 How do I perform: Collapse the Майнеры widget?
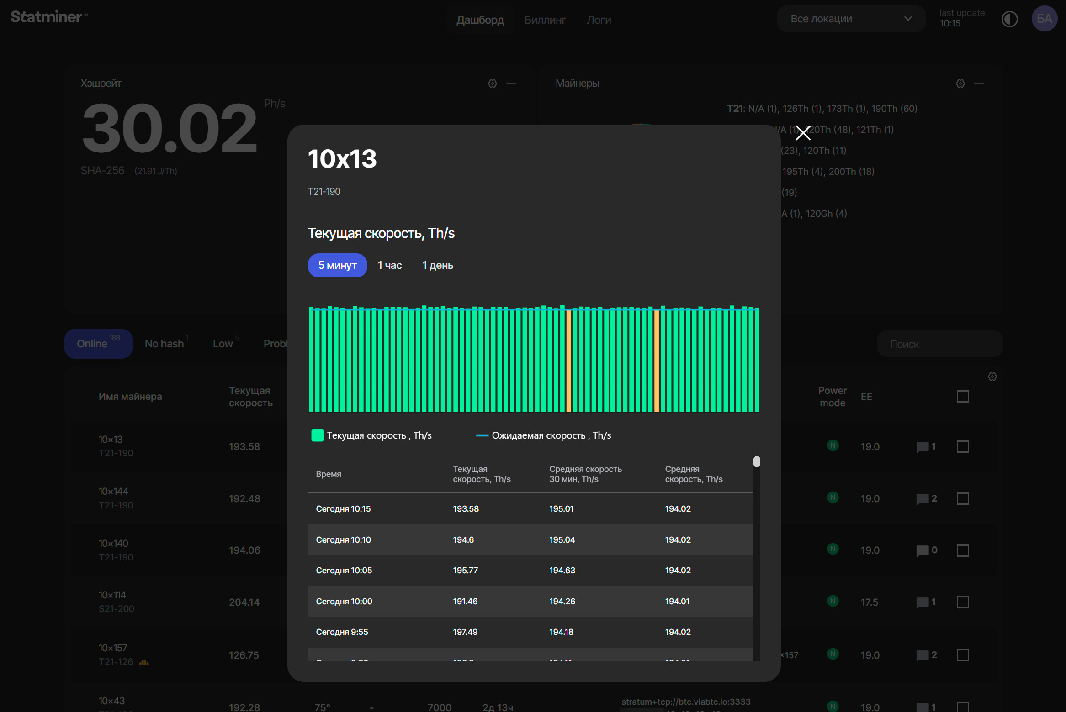(979, 84)
